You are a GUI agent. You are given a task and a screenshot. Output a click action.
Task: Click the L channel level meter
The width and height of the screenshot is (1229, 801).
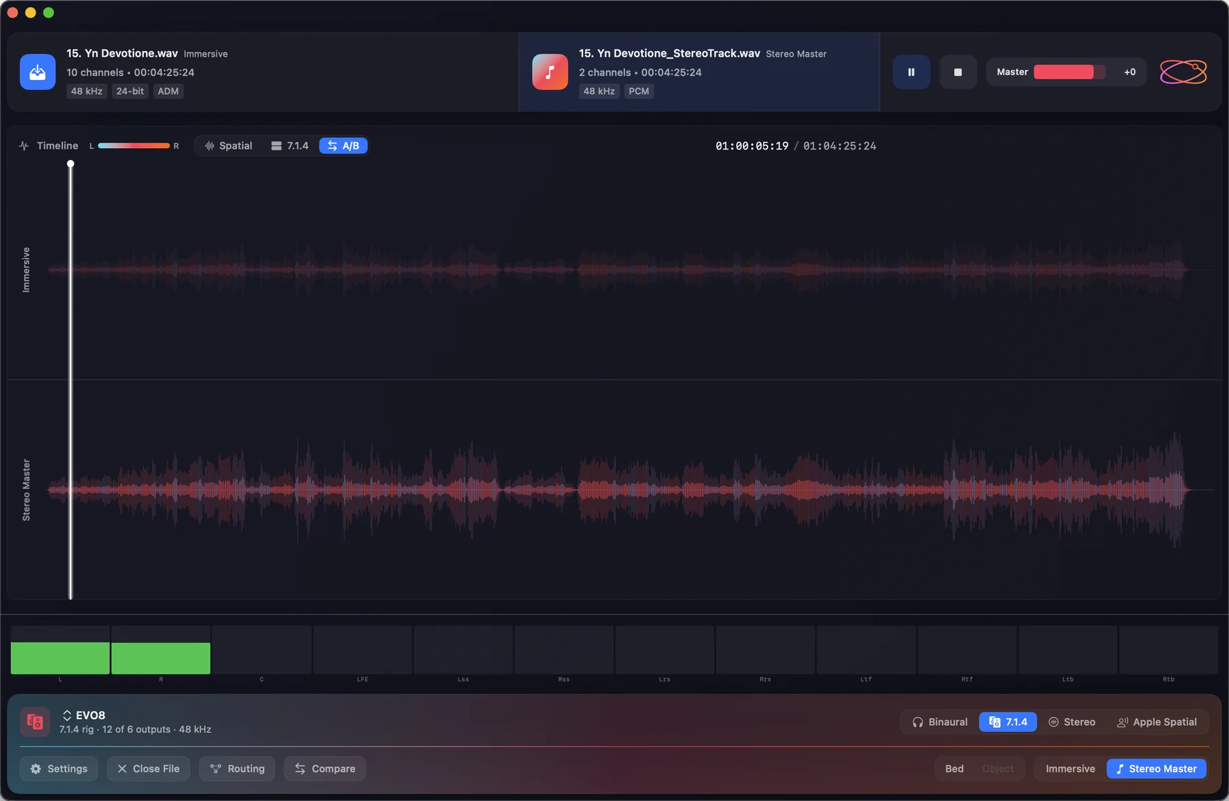pos(60,650)
